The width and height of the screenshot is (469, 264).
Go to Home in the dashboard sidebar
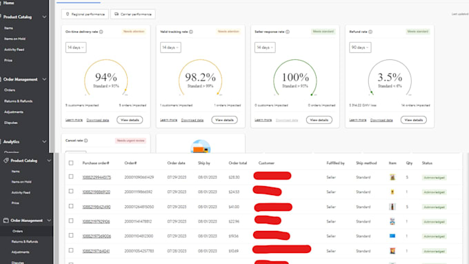click(x=9, y=3)
